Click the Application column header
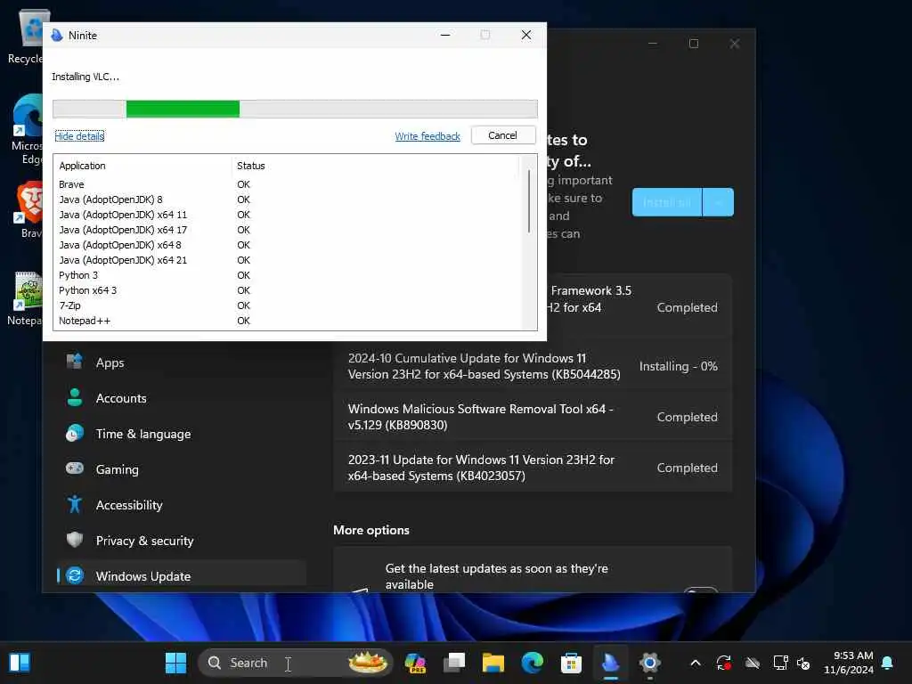Image resolution: width=912 pixels, height=684 pixels. click(82, 166)
